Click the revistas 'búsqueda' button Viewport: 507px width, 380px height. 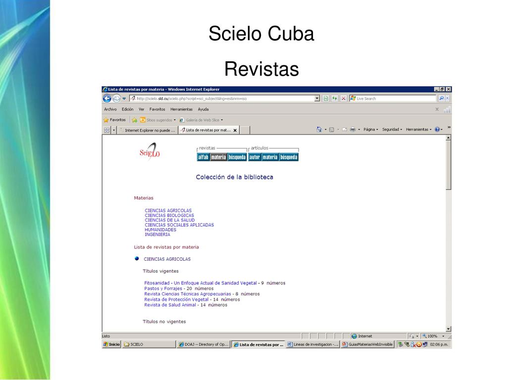tap(237, 157)
